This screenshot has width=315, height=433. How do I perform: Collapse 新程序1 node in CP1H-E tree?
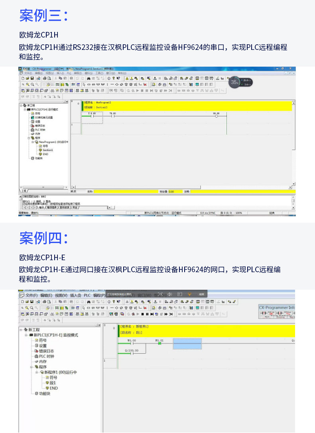coord(37,372)
